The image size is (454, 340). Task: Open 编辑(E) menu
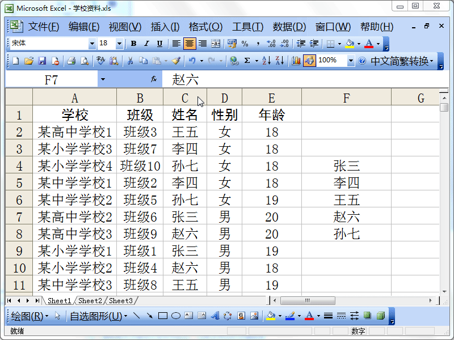click(84, 27)
